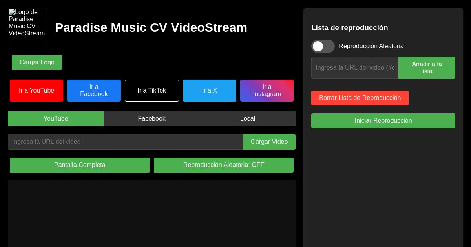Toggle Reproducción Aleatoria: OFF below the video
The width and height of the screenshot is (471, 247).
point(223,165)
